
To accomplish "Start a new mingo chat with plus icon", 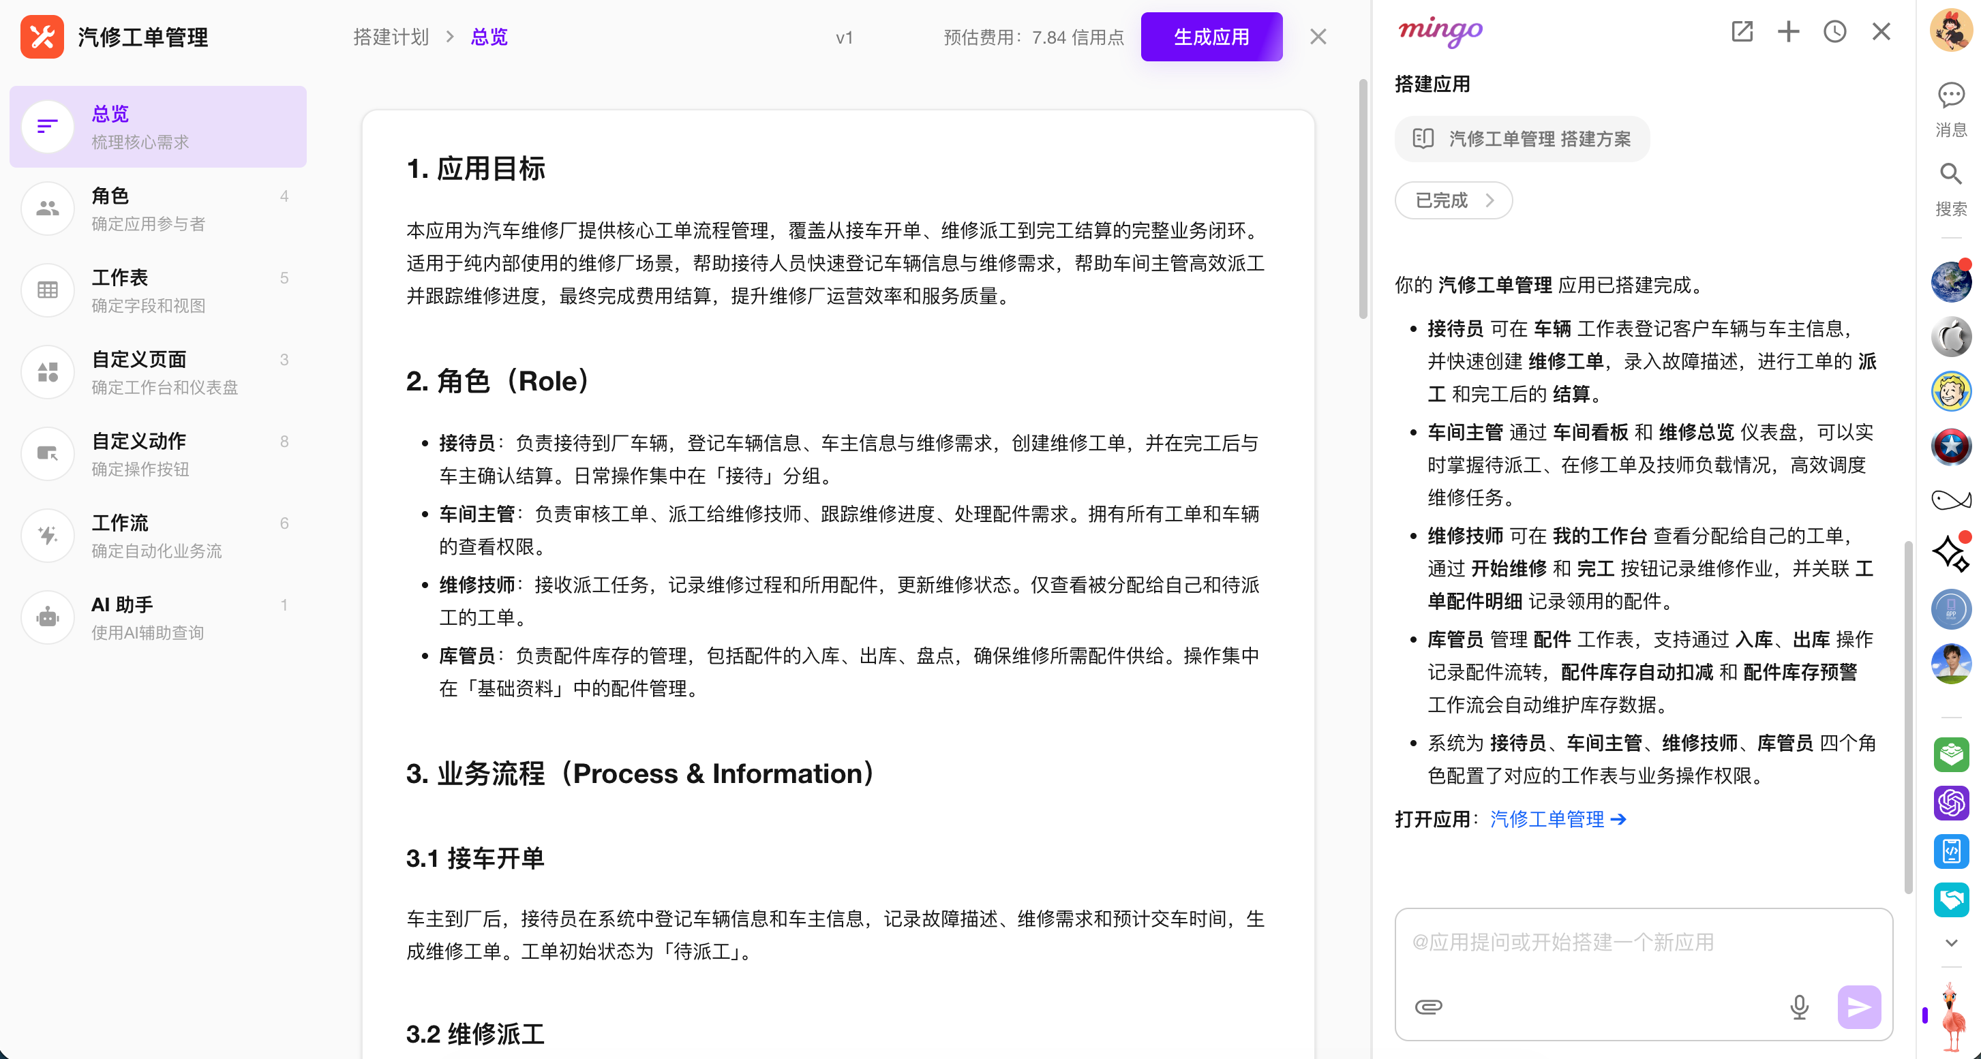I will (1788, 31).
